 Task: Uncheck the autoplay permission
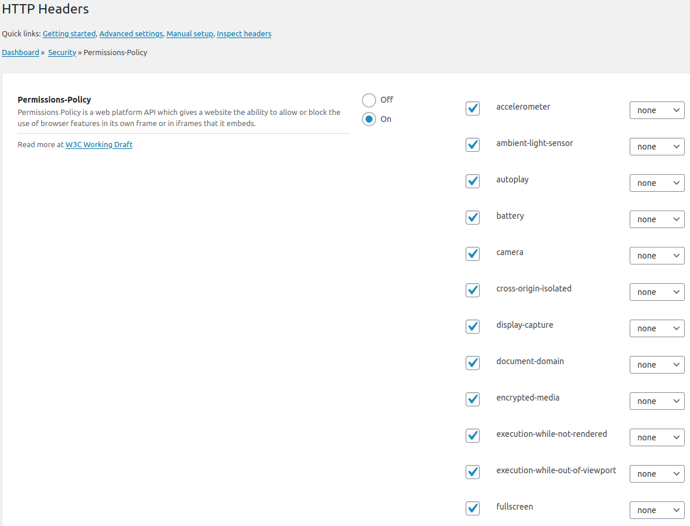pyautogui.click(x=472, y=181)
